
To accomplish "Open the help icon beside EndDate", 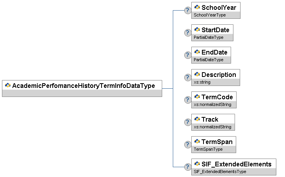I will coord(188,55).
